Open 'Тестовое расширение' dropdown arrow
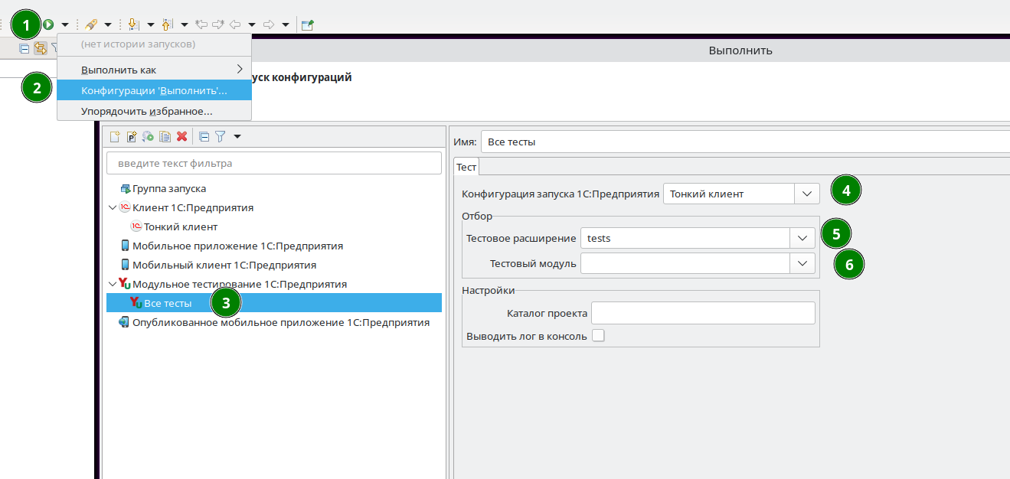The image size is (1010, 479). tap(802, 238)
